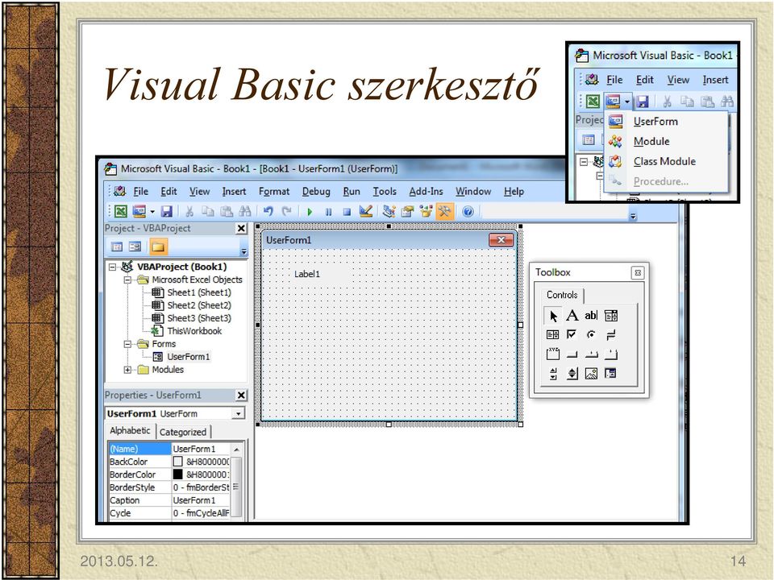
Task: Click the Find binoculars icon in the main toolbar
Action: click(x=245, y=212)
